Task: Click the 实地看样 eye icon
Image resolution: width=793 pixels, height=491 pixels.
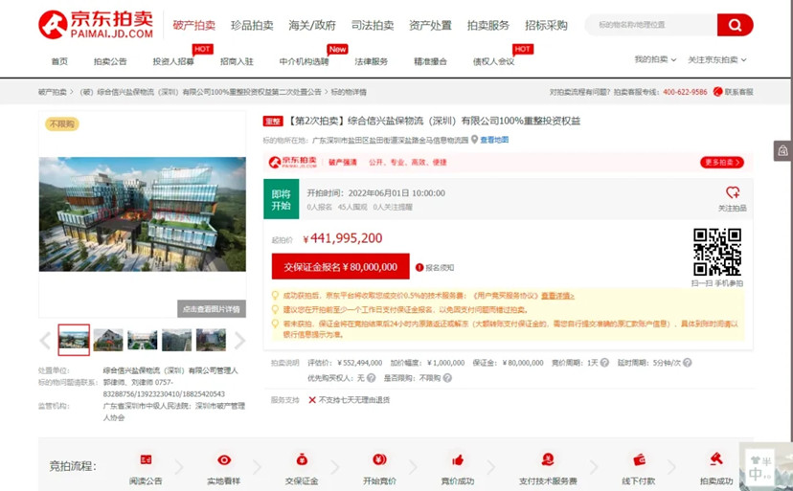Action: (224, 459)
